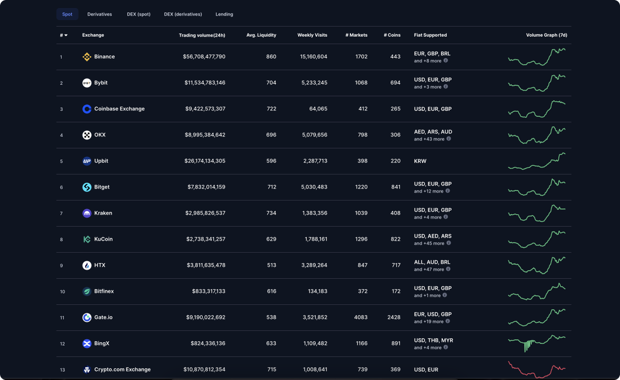Screen dimensions: 620x380
Task: Switch to the Derivatives tab
Action: (100, 14)
